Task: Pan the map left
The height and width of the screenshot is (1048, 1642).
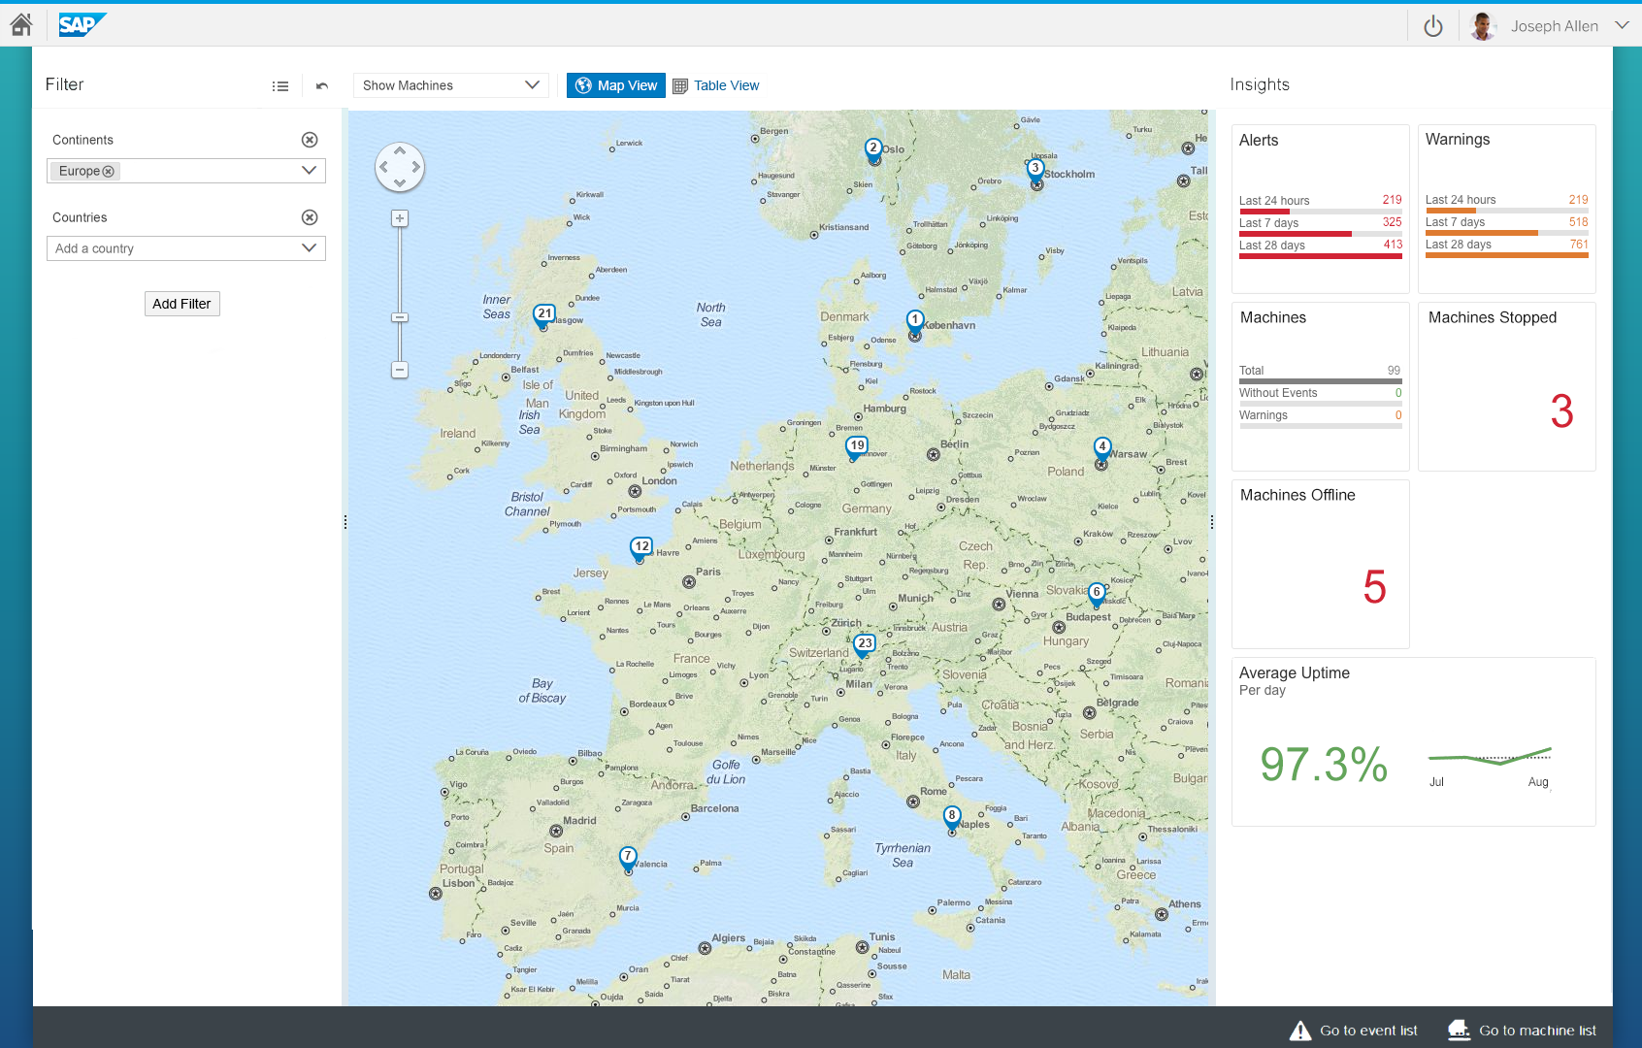Action: 384,167
